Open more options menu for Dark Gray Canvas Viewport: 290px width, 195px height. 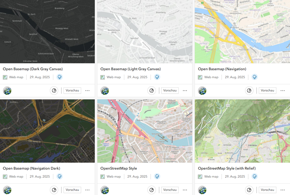[x=87, y=90]
